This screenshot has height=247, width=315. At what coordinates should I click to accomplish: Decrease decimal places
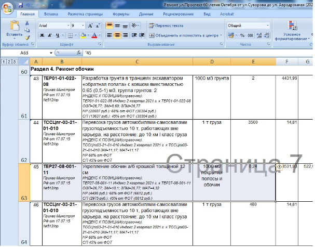click(x=267, y=35)
